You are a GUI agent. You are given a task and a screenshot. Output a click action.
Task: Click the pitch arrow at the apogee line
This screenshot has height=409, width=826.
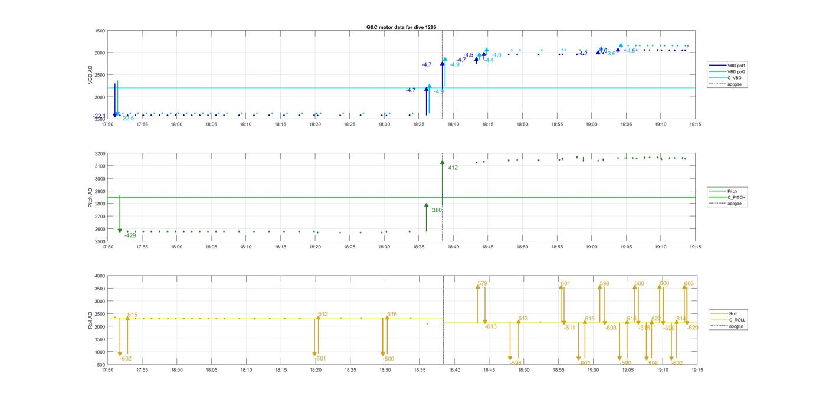(x=442, y=182)
